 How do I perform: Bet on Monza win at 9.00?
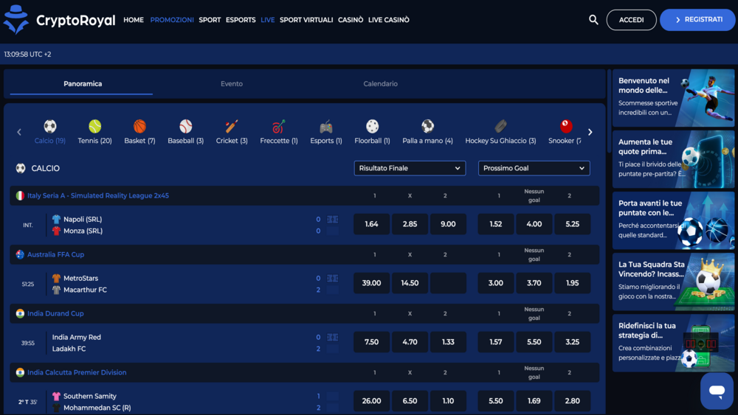tap(448, 224)
